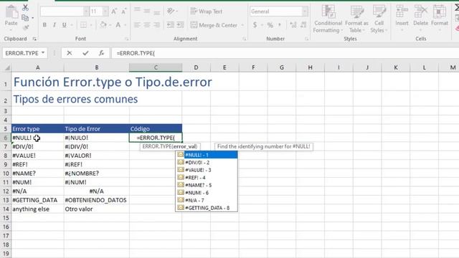Screen dimensions: 459x258
Task: Click the Insert Function fx icon
Action: tap(101, 53)
